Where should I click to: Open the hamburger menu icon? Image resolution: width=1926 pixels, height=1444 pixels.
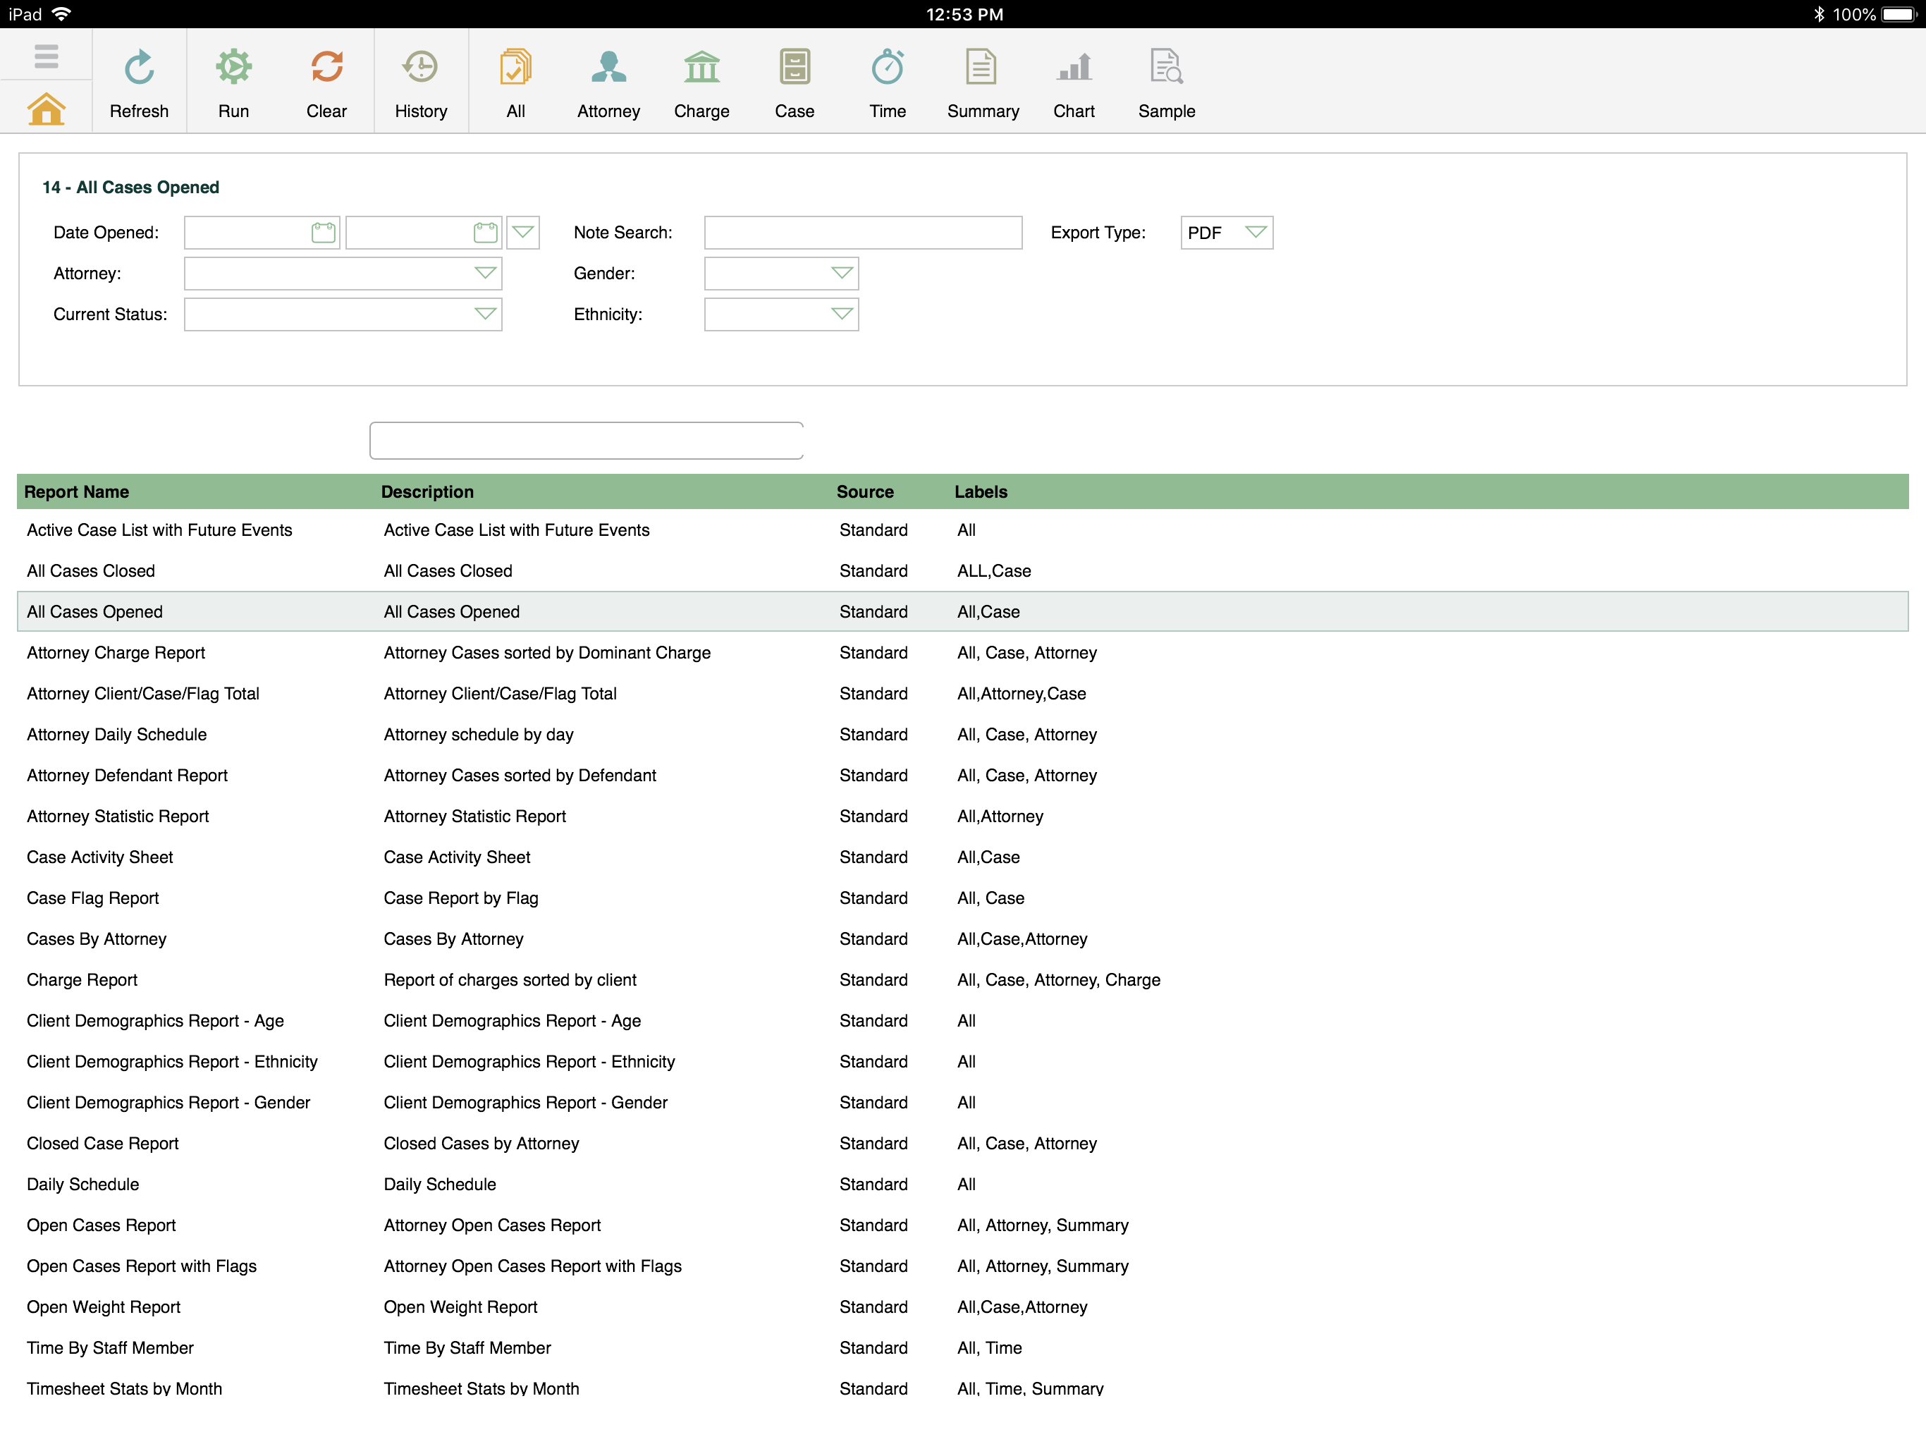[46, 56]
